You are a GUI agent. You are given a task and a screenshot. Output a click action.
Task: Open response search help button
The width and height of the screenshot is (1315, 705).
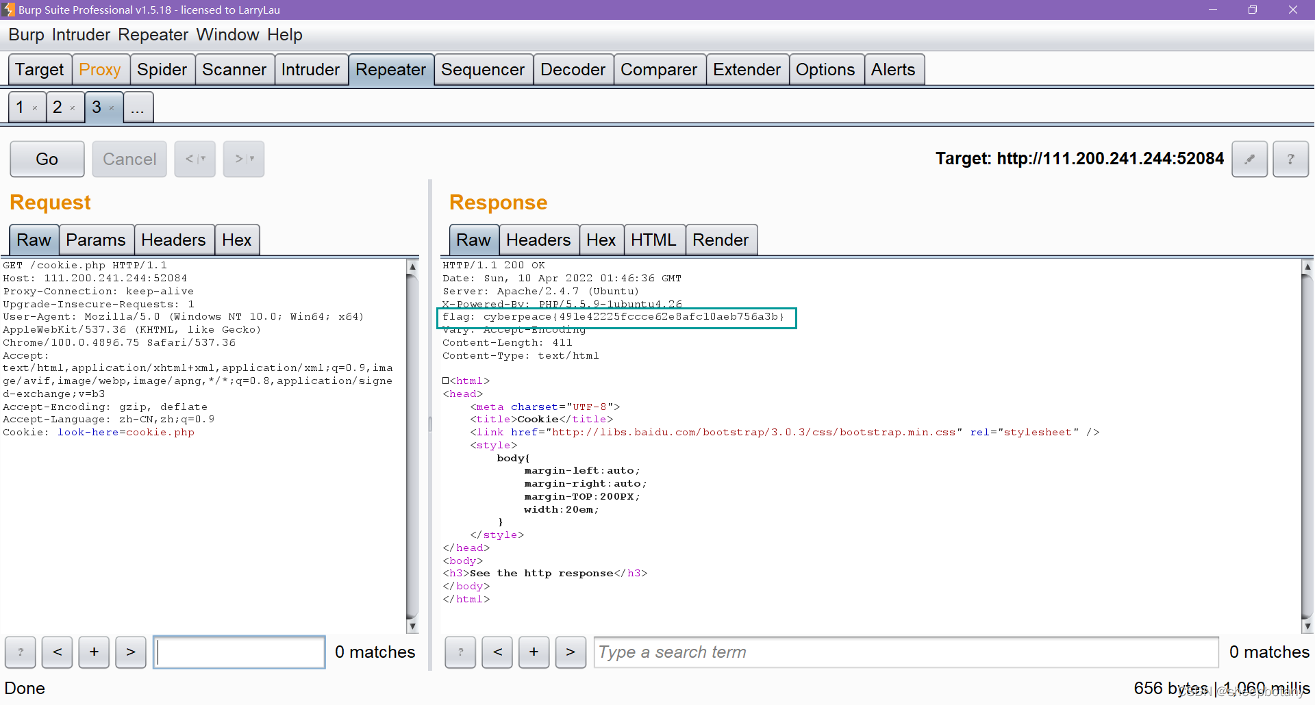[x=460, y=652]
